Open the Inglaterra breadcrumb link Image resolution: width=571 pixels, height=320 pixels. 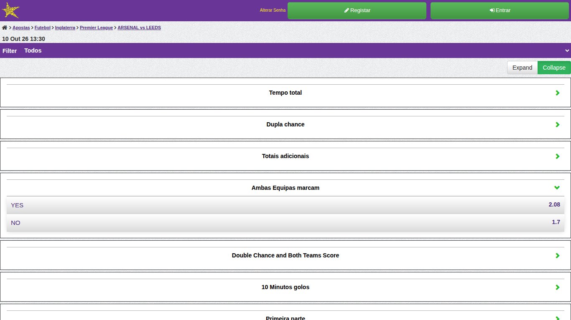[x=65, y=28]
